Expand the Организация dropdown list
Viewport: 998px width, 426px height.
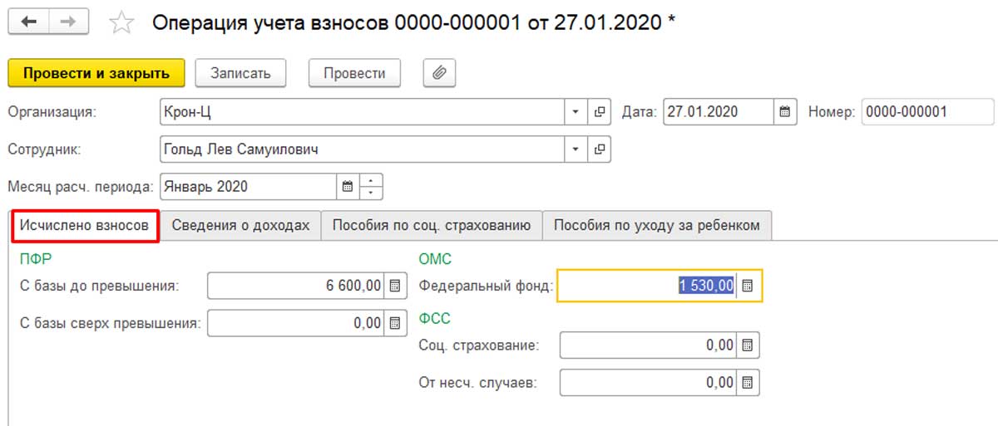[576, 112]
